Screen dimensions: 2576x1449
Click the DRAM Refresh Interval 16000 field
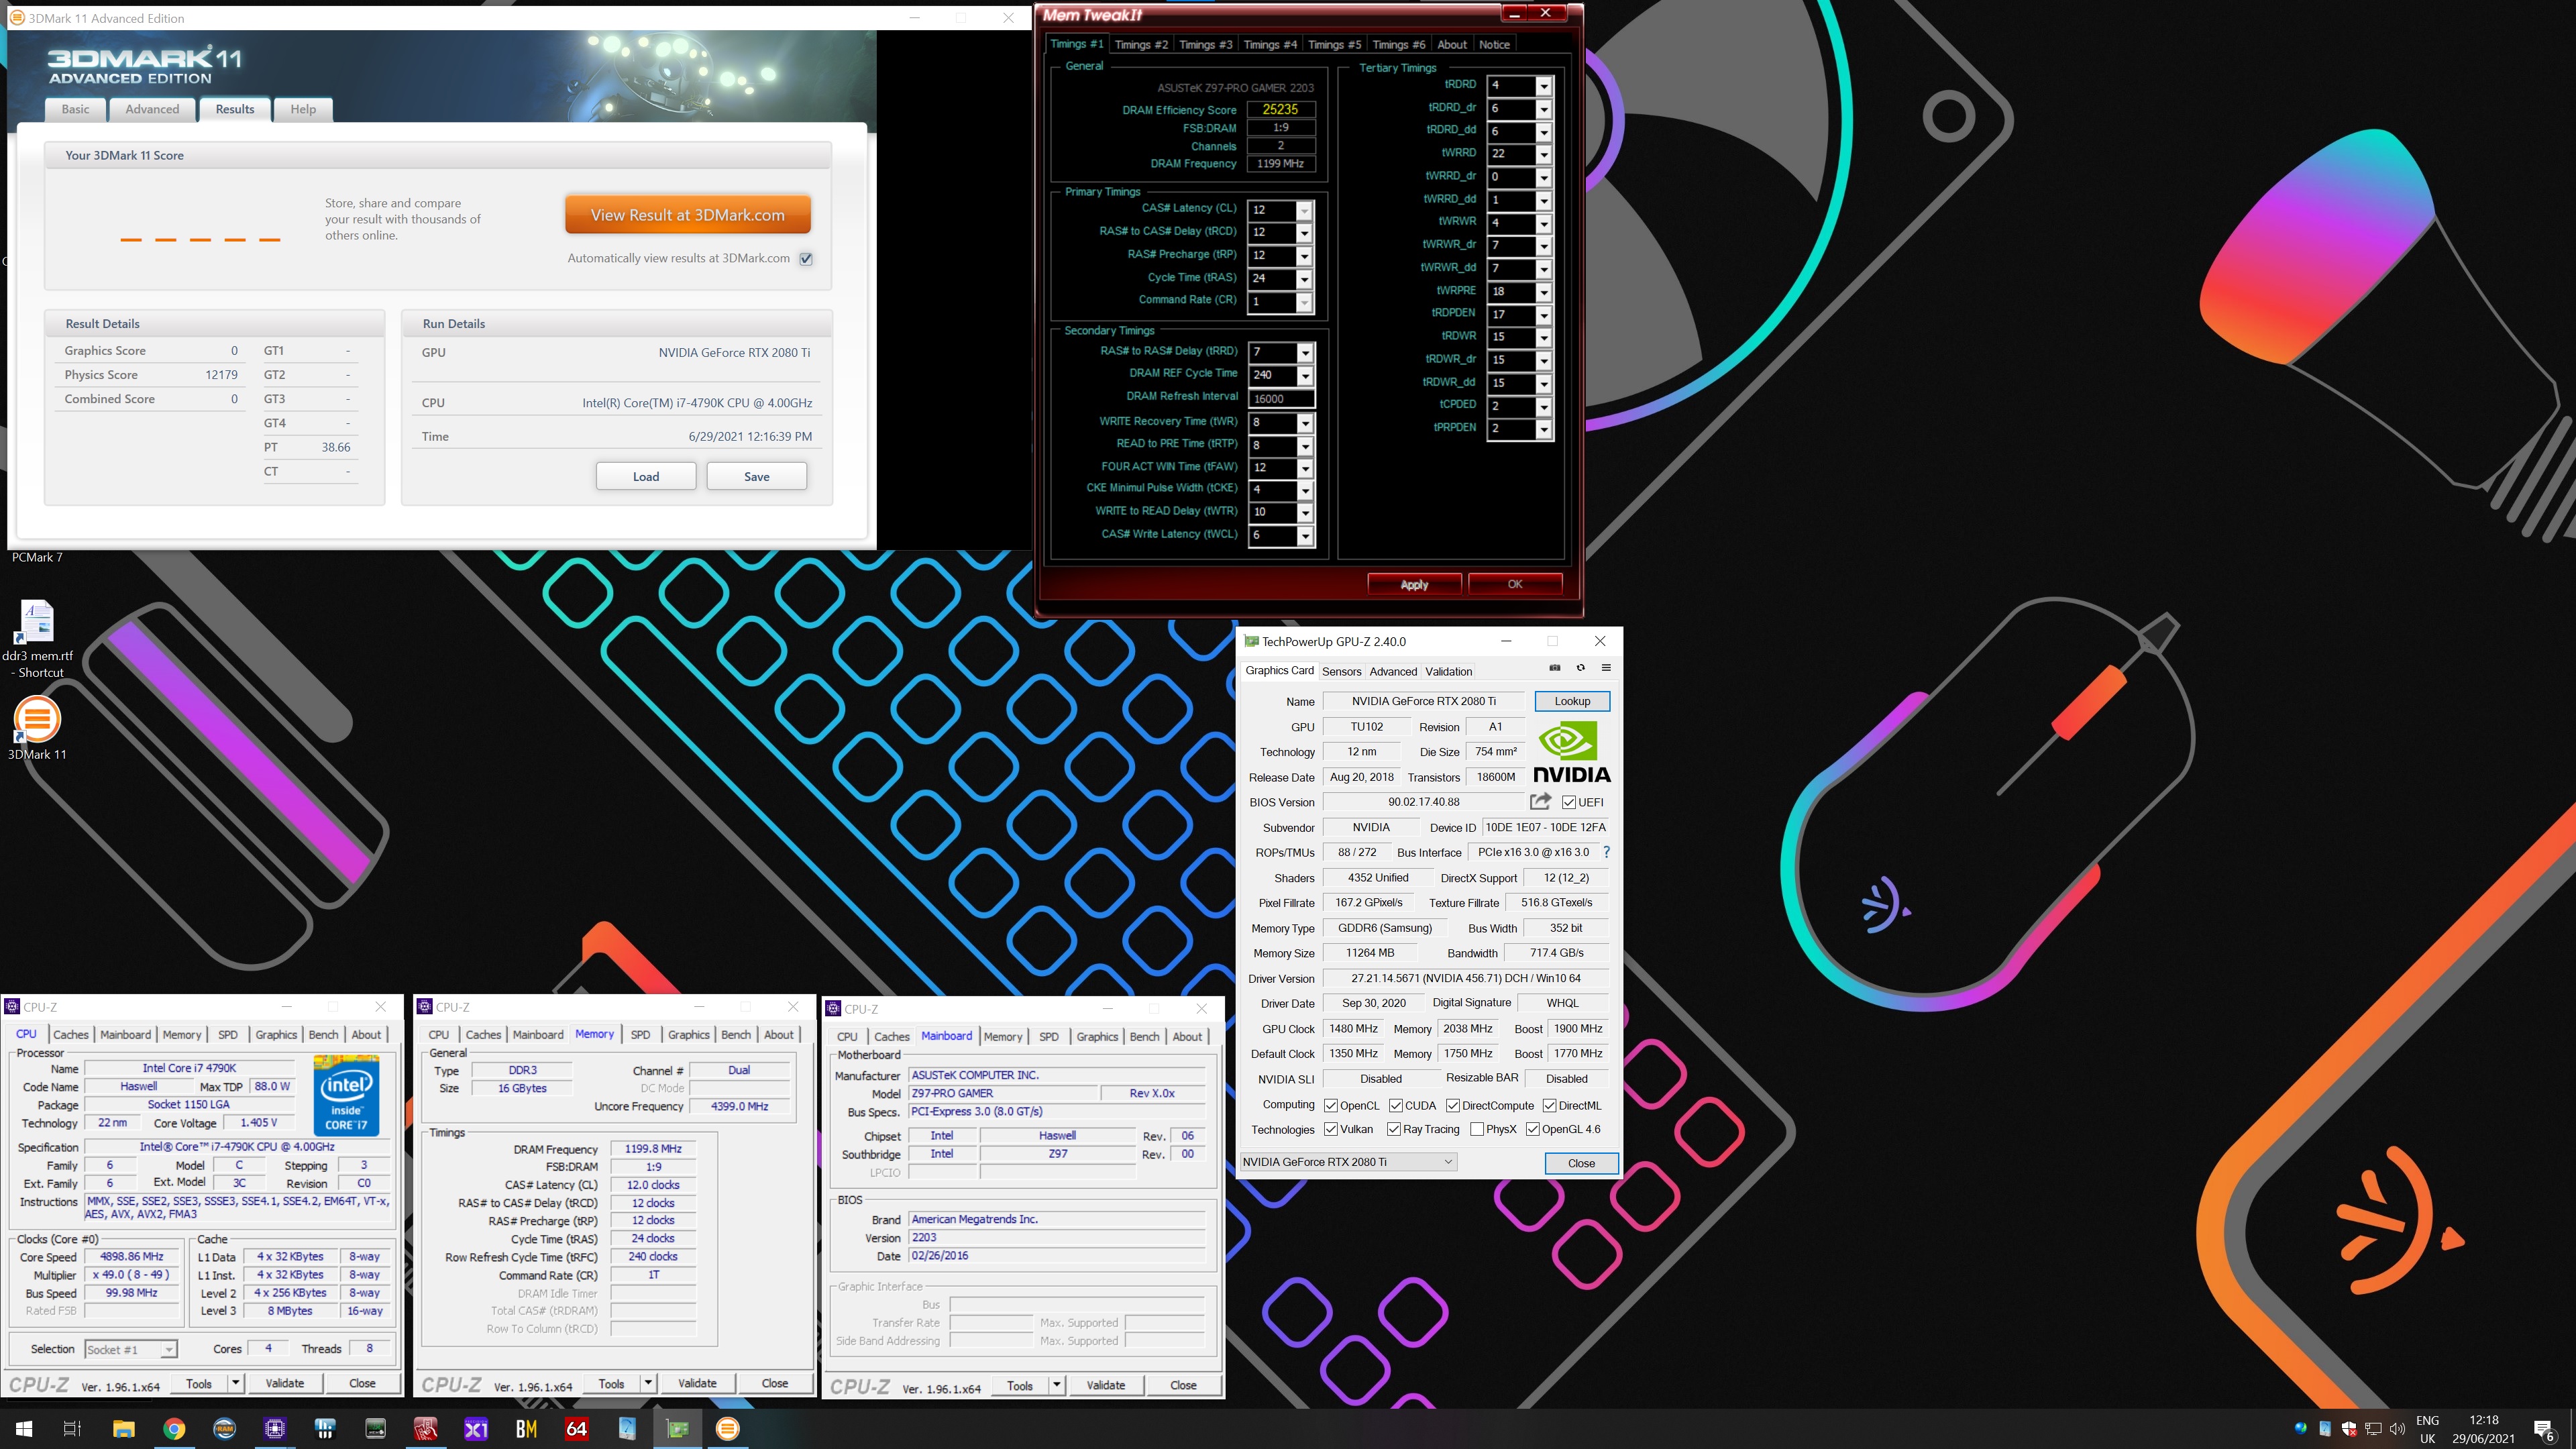[1282, 398]
